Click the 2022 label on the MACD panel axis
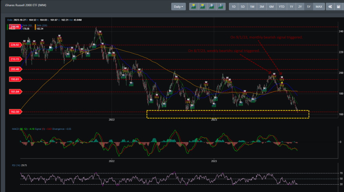344x192 pixels. click(112, 161)
